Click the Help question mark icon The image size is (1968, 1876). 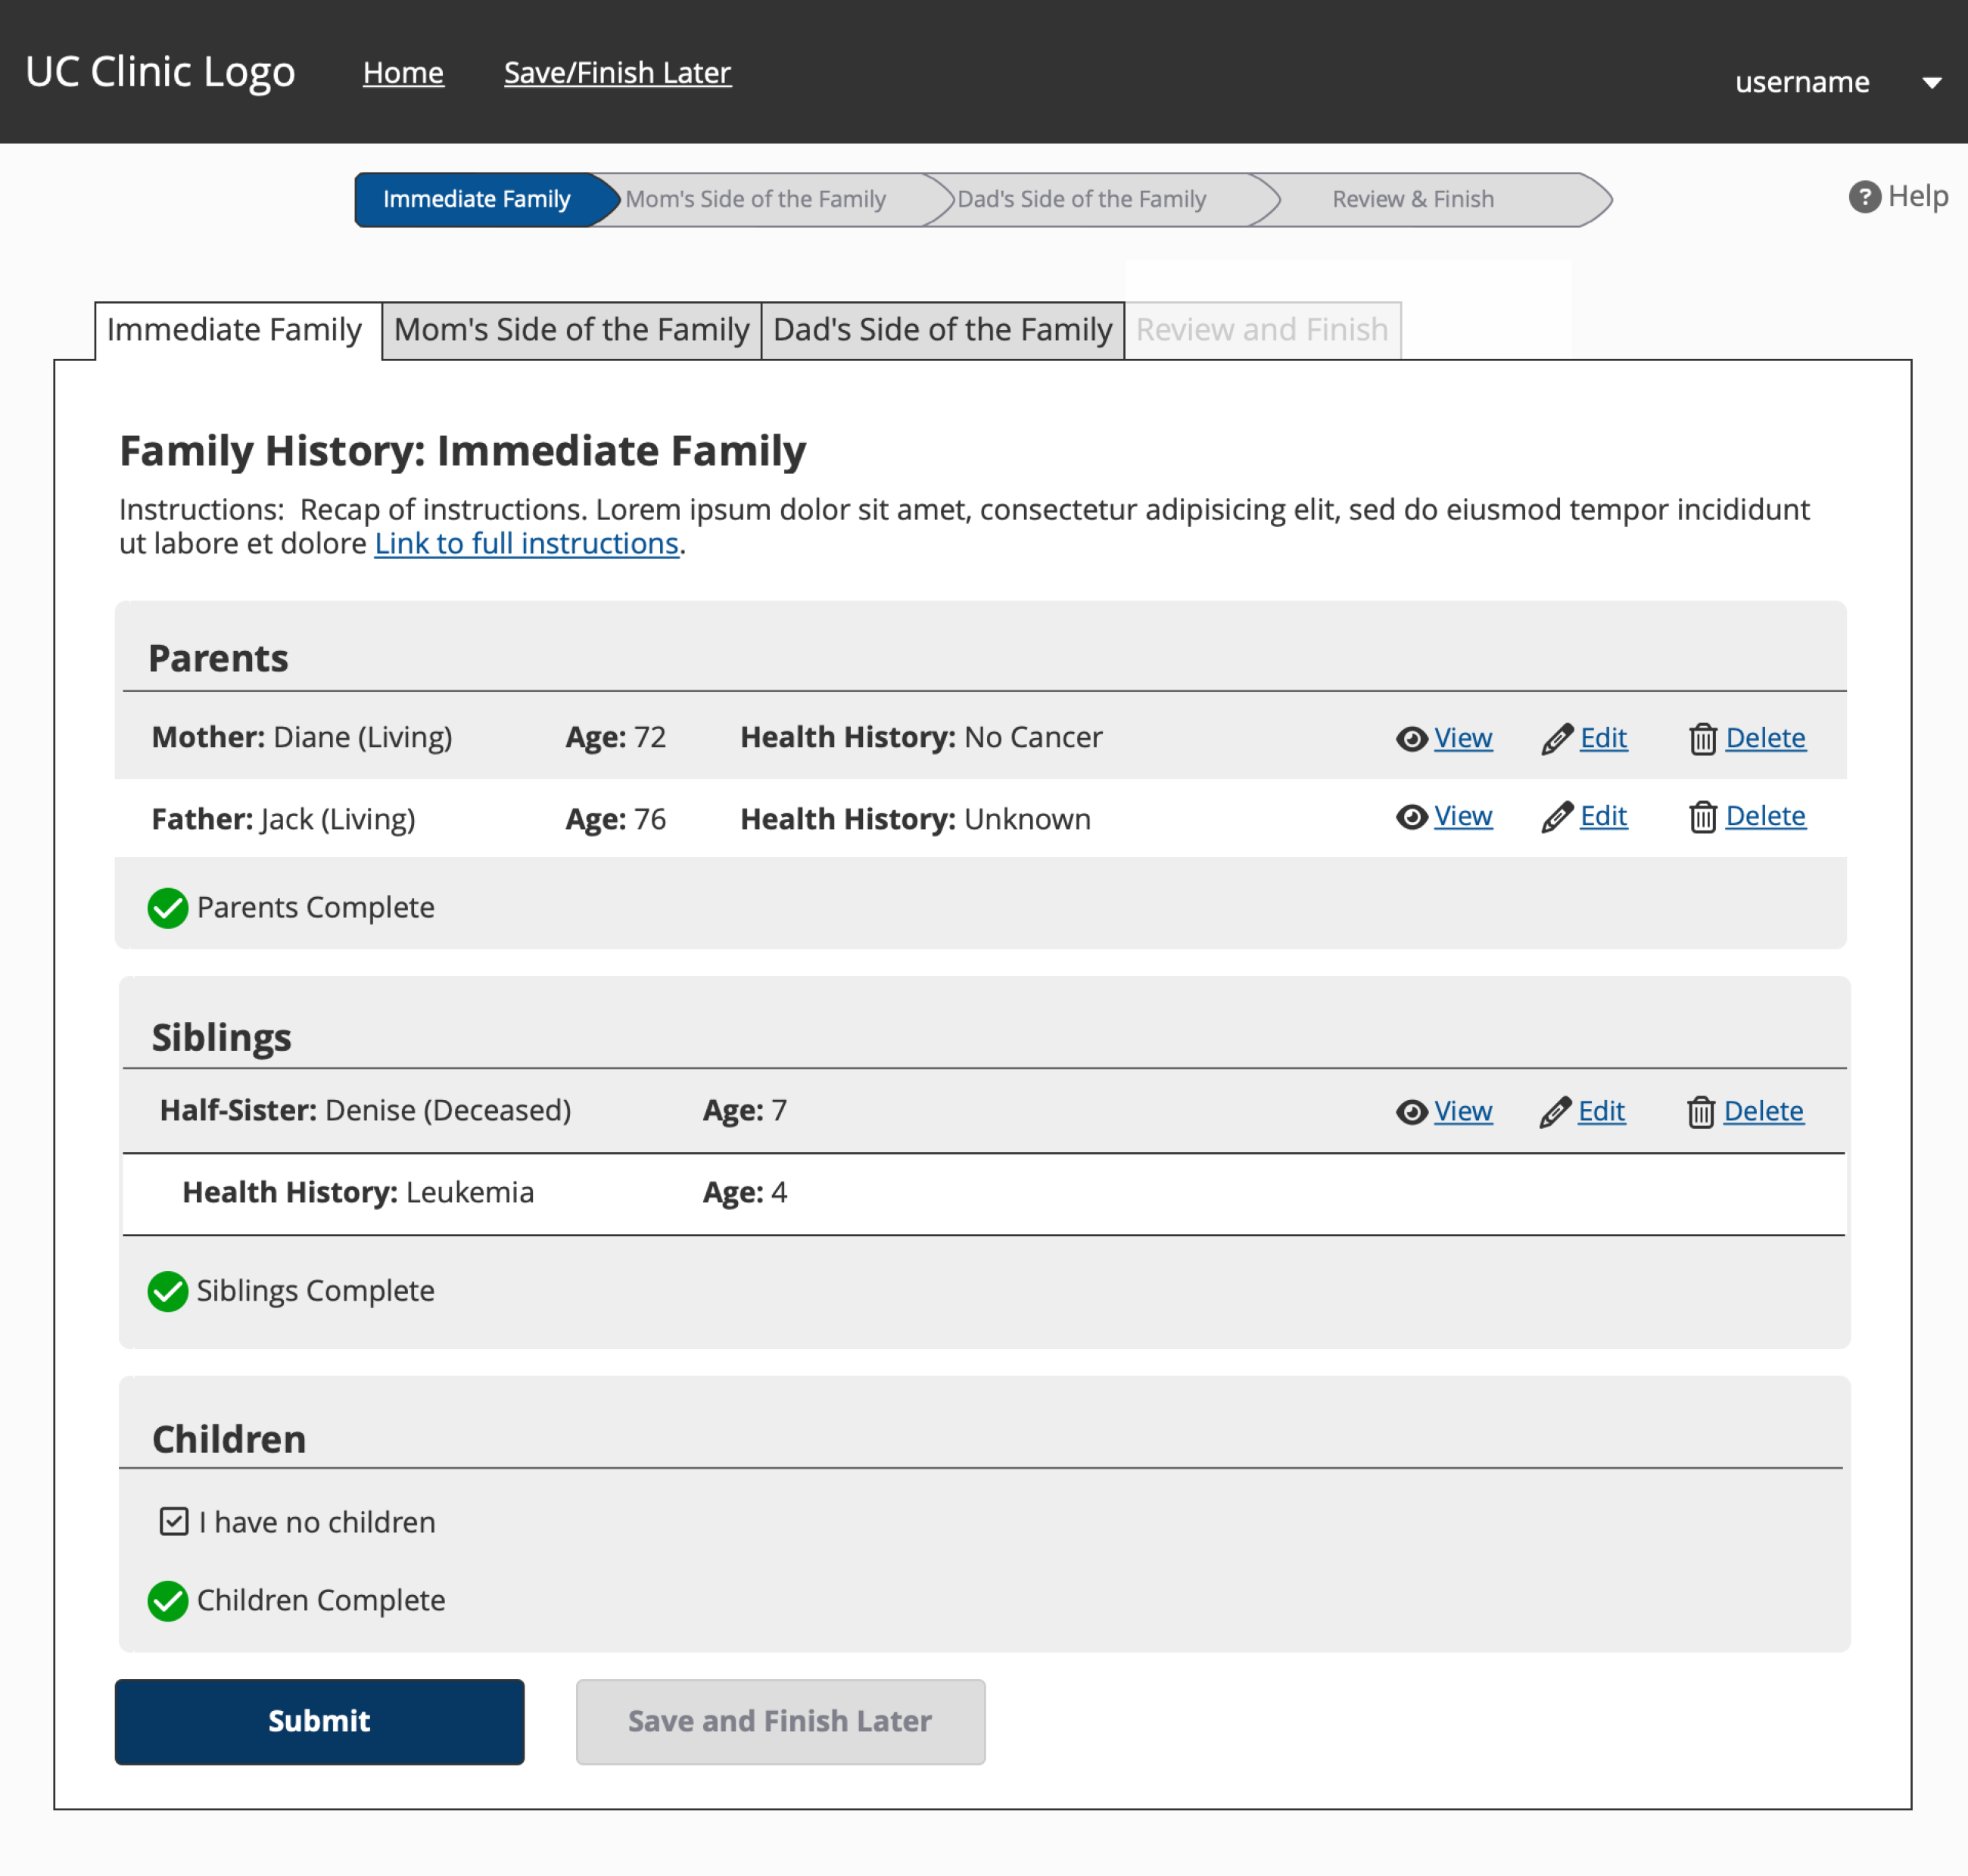(x=1864, y=197)
